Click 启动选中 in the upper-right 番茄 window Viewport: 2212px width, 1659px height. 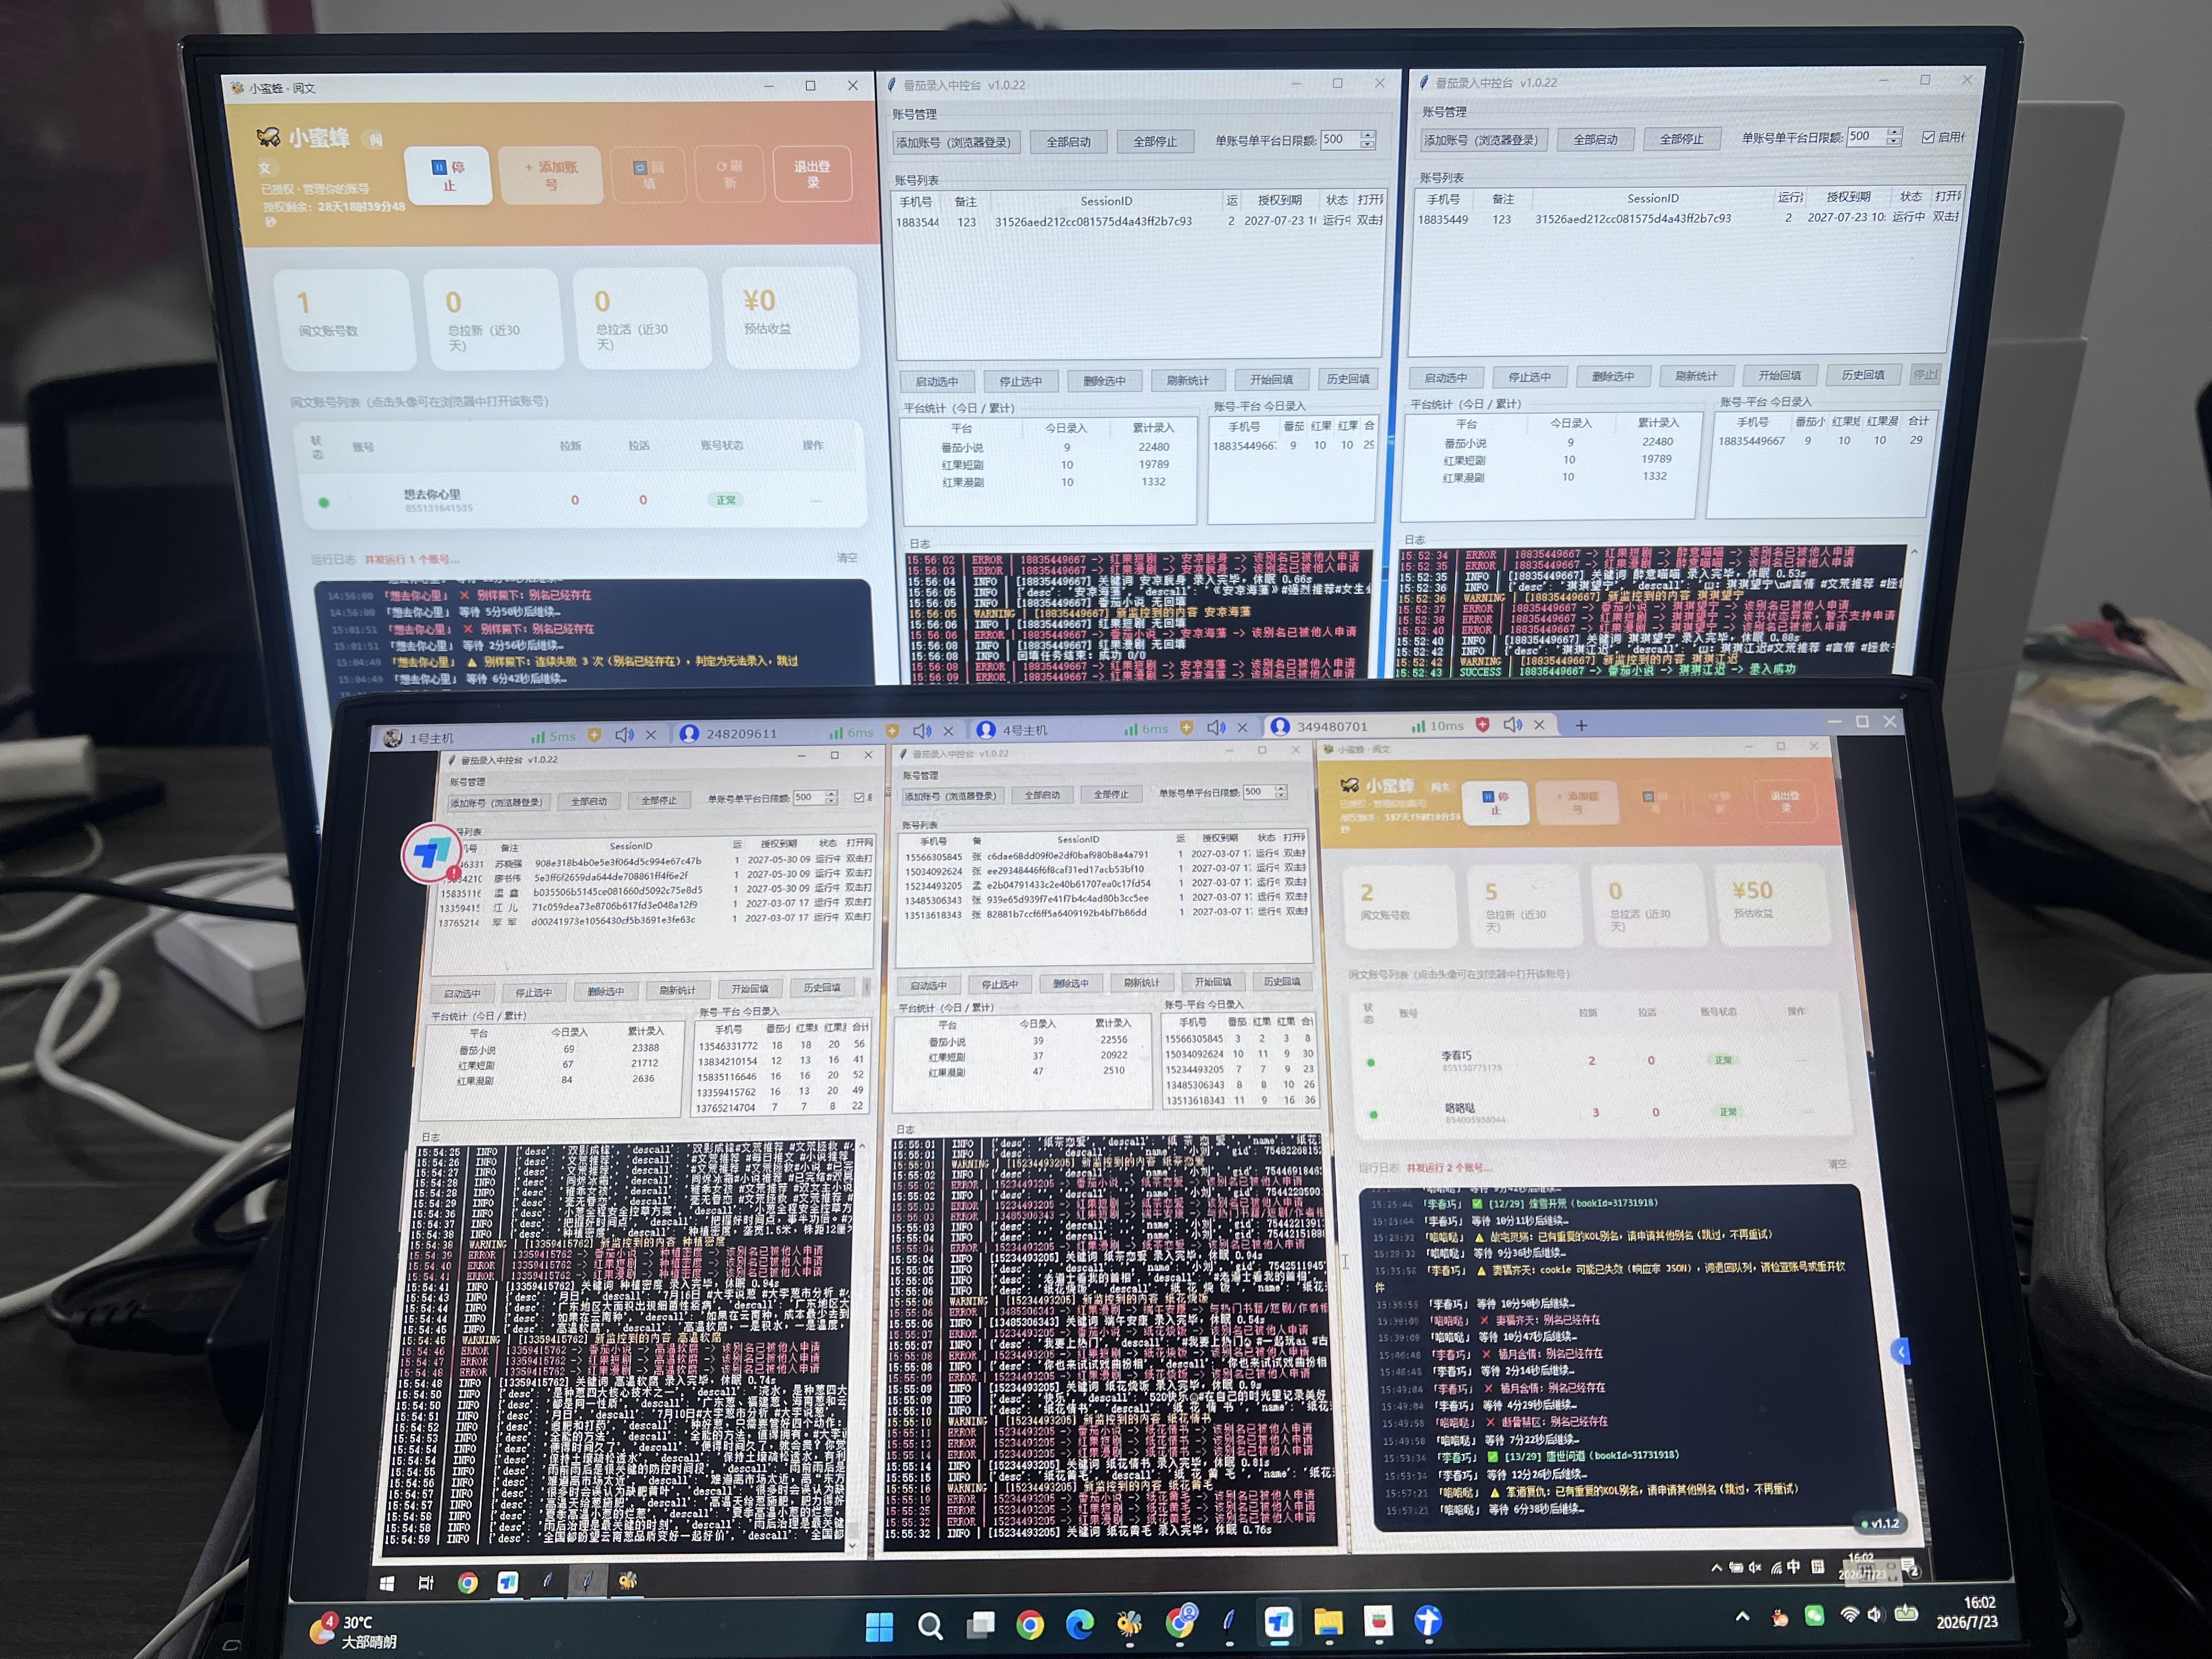(x=1446, y=377)
